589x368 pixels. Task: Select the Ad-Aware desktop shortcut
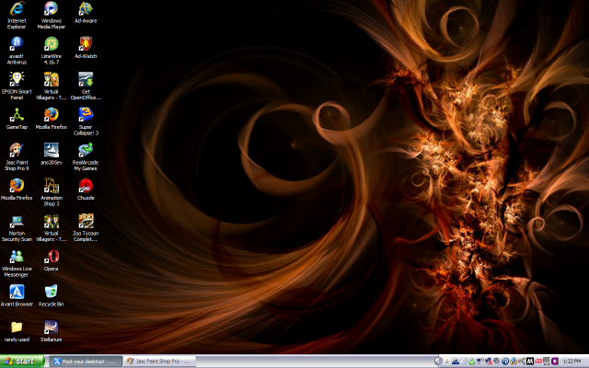[86, 9]
